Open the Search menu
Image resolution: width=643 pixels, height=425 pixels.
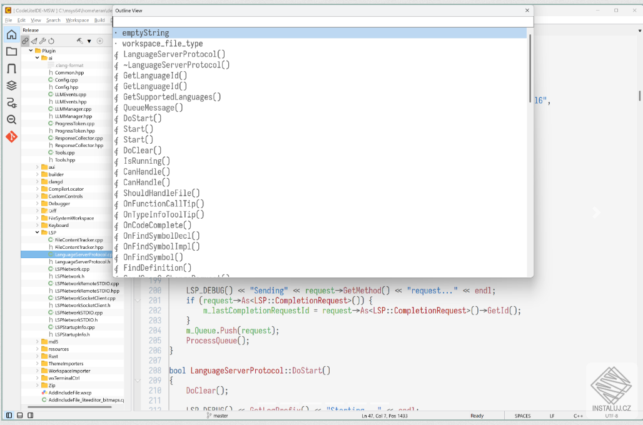click(x=53, y=20)
